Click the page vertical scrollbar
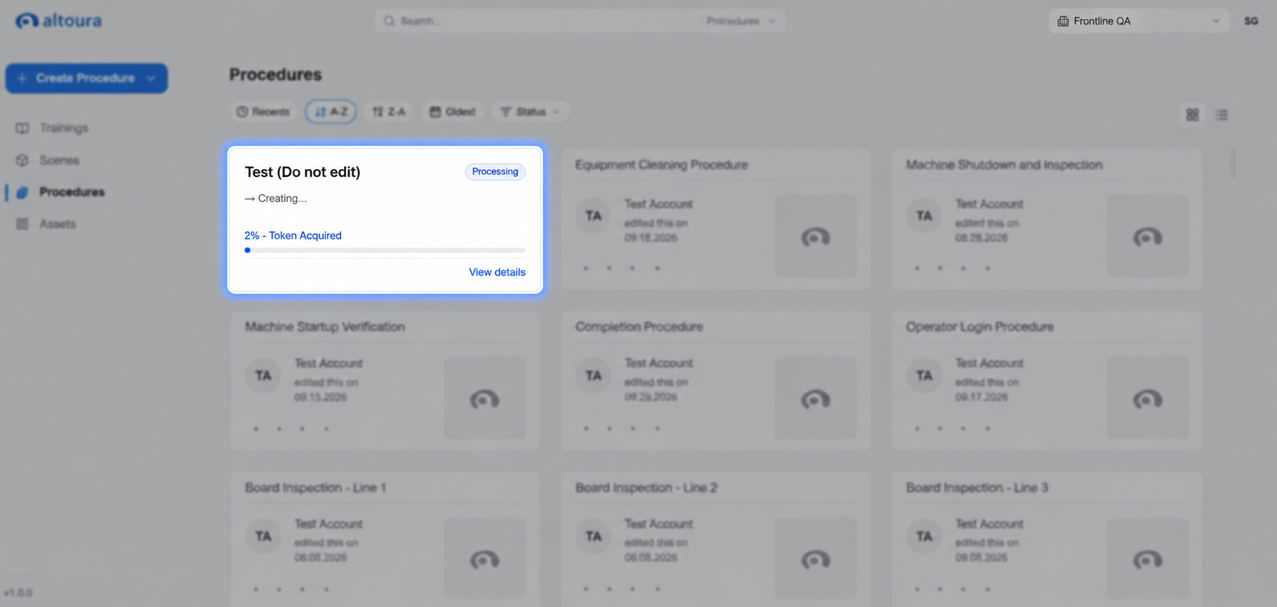Image resolution: width=1277 pixels, height=607 pixels. [1232, 164]
